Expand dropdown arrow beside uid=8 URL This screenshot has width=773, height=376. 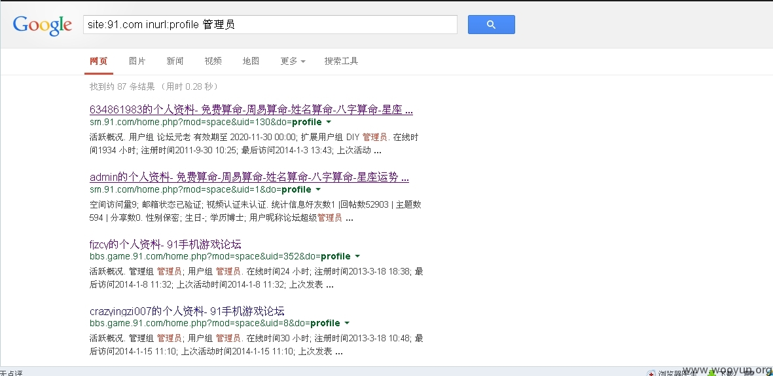pos(346,323)
